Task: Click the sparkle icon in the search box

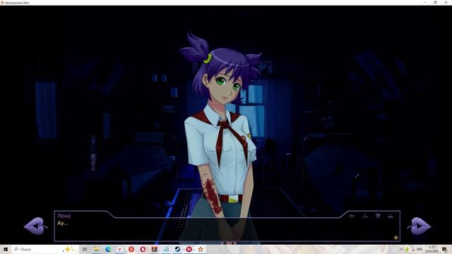Action: tap(69, 249)
